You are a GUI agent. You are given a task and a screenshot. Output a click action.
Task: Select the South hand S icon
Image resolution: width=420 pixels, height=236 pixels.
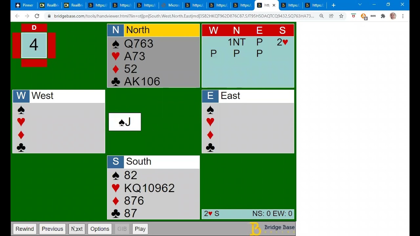(x=115, y=162)
